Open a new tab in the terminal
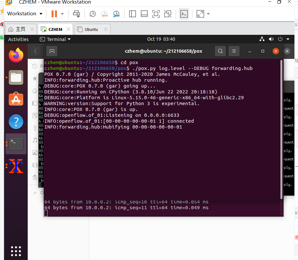Screen dimensions: 298x260 pos(52,51)
